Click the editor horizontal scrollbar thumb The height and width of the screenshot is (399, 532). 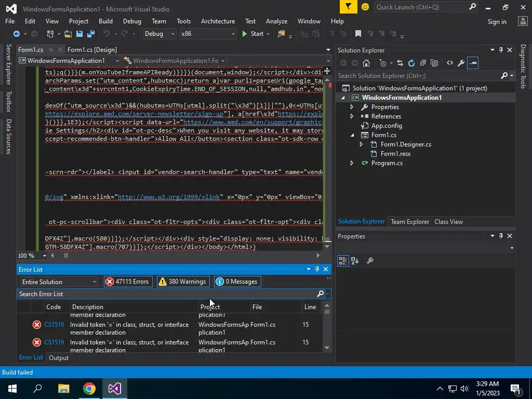66,256
